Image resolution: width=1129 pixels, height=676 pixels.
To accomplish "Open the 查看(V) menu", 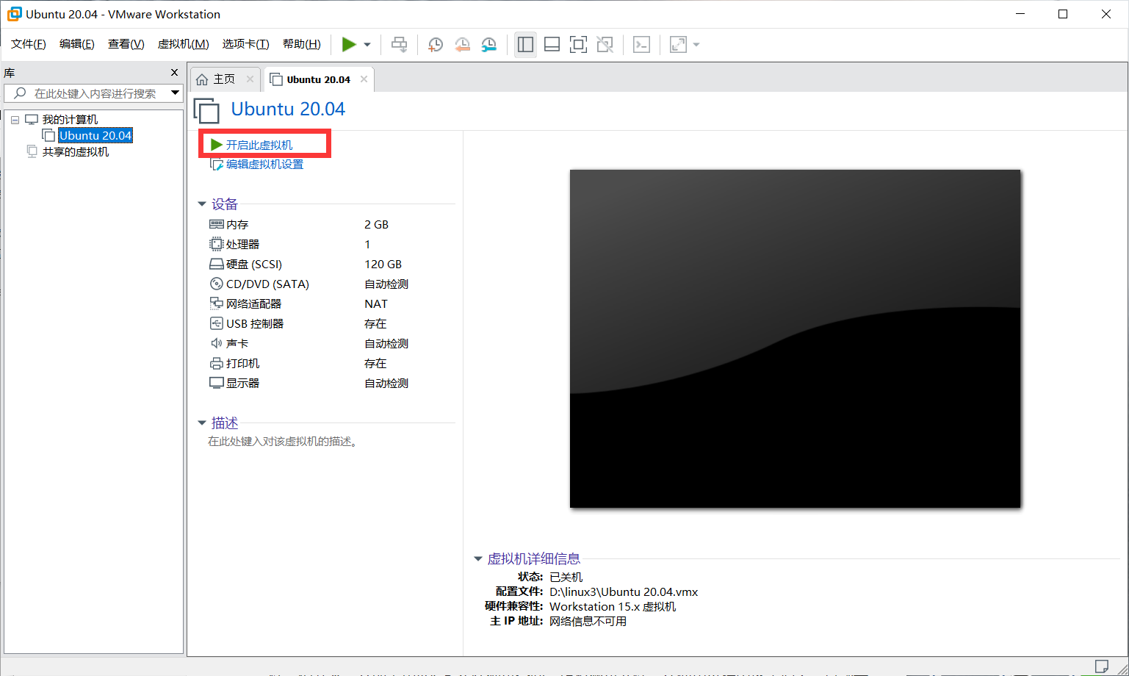I will tap(126, 44).
